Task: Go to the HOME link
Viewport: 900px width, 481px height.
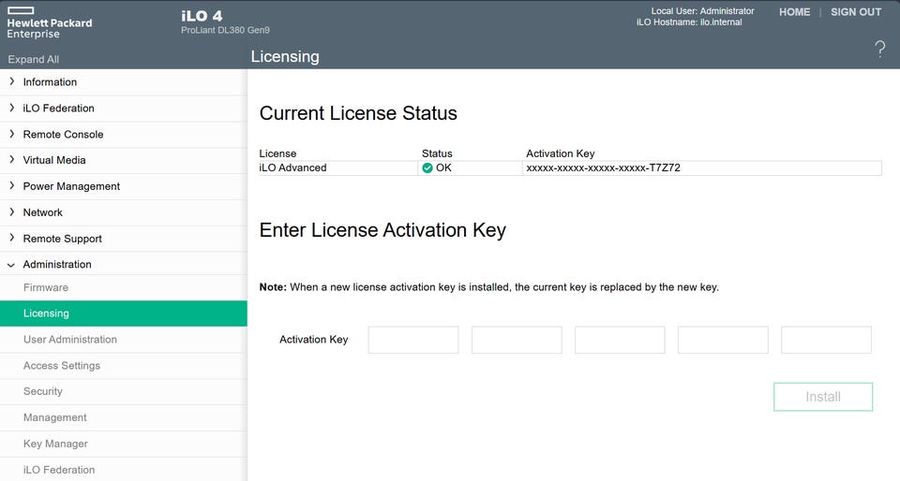Action: tap(794, 12)
